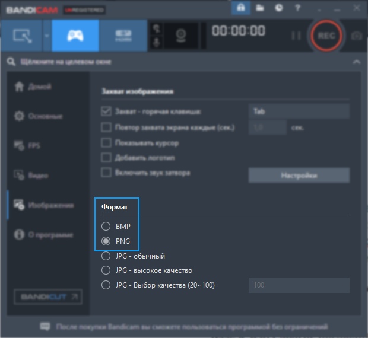Open the screen recording mode dropdown arrow
This screenshot has height=338, width=368.
click(47, 36)
